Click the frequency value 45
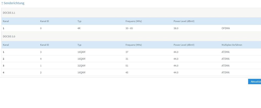 pos(127,73)
